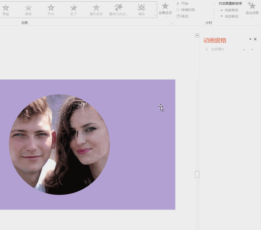Screen dimensions: 261x230
Task: Select the 形状 (Shape) animation effect
Action: pos(51,10)
